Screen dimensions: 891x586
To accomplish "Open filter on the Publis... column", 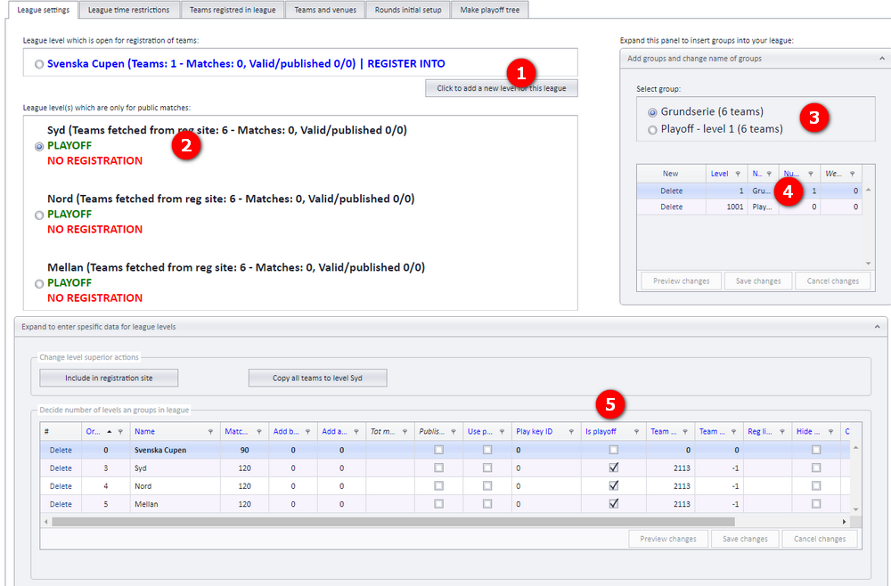I will tap(454, 432).
